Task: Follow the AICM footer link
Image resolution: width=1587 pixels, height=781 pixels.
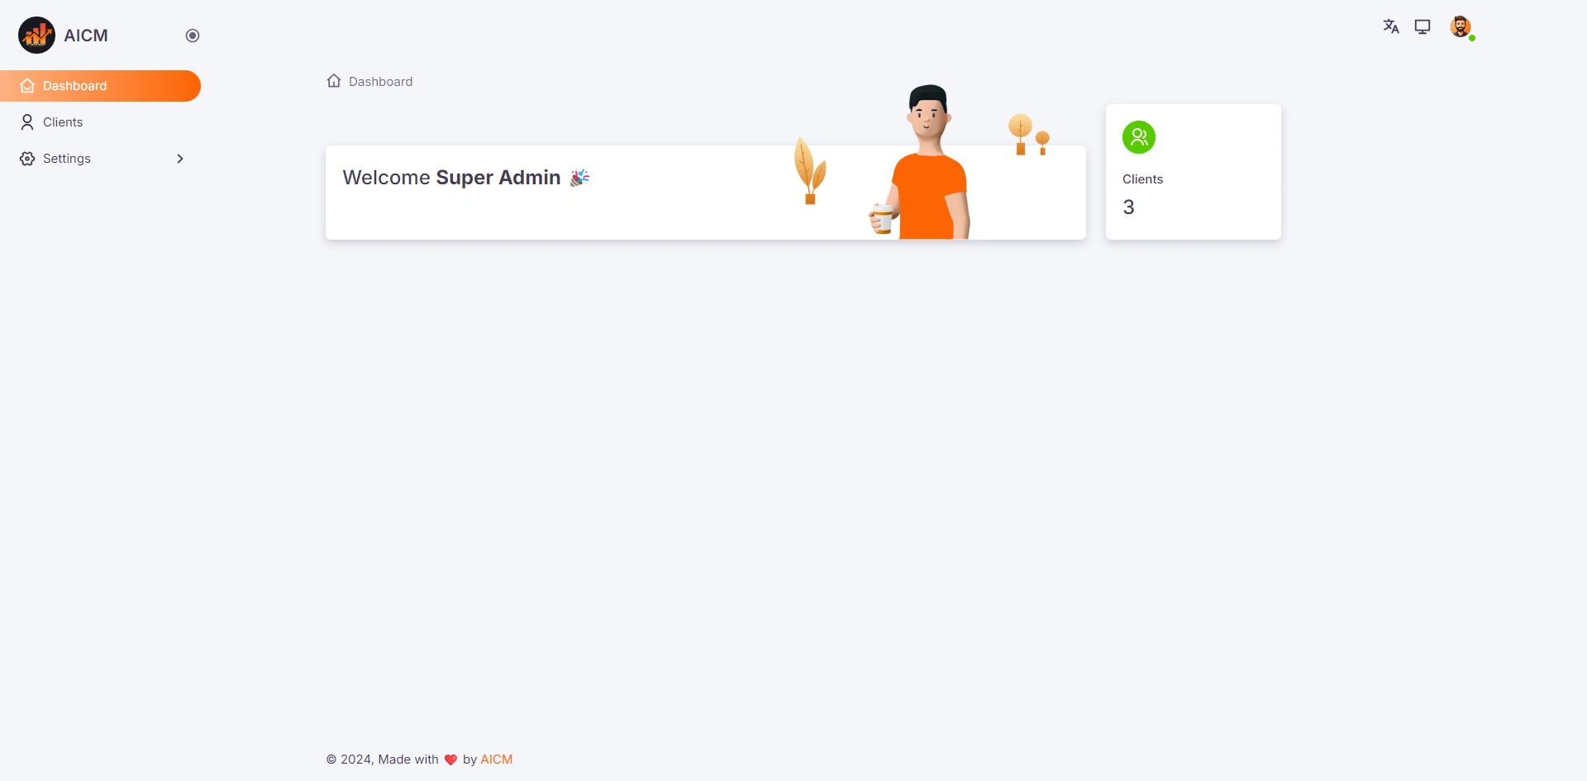Action: 497,760
